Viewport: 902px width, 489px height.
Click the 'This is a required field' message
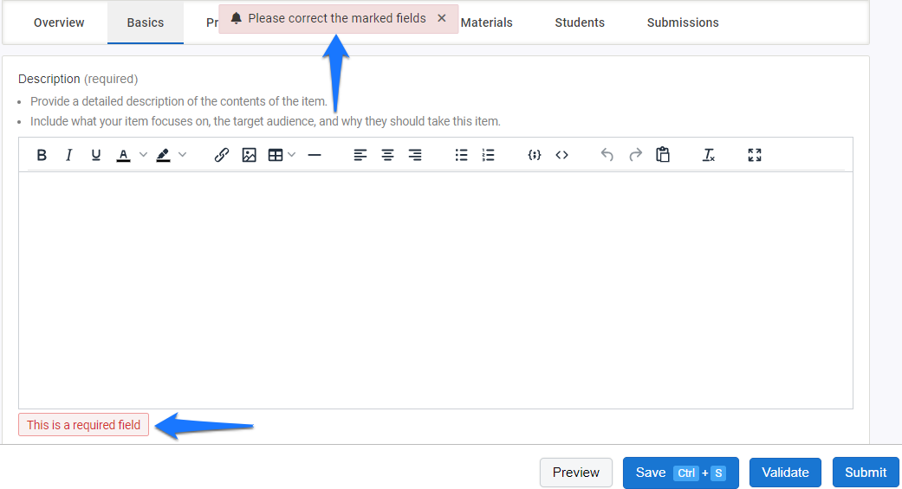[x=83, y=425]
